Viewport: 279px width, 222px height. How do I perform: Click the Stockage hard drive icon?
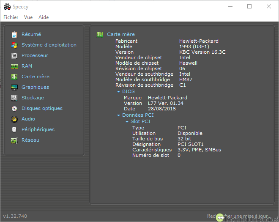click(x=14, y=98)
